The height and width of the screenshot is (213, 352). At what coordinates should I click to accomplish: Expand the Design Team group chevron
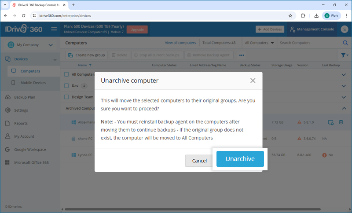(x=344, y=97)
